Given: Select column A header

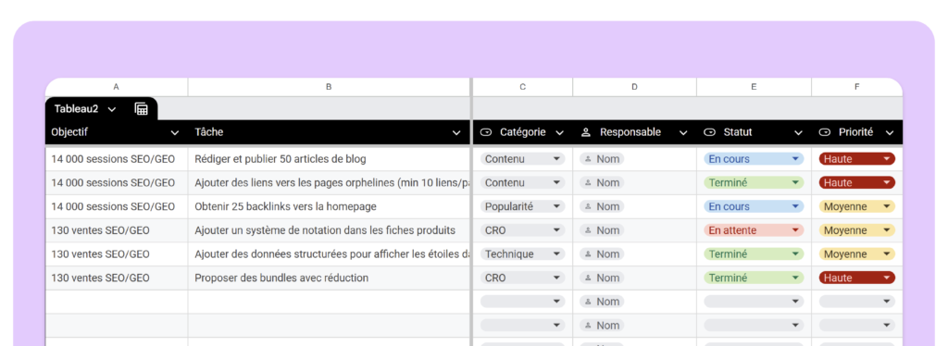Looking at the screenshot, I should click(x=116, y=87).
